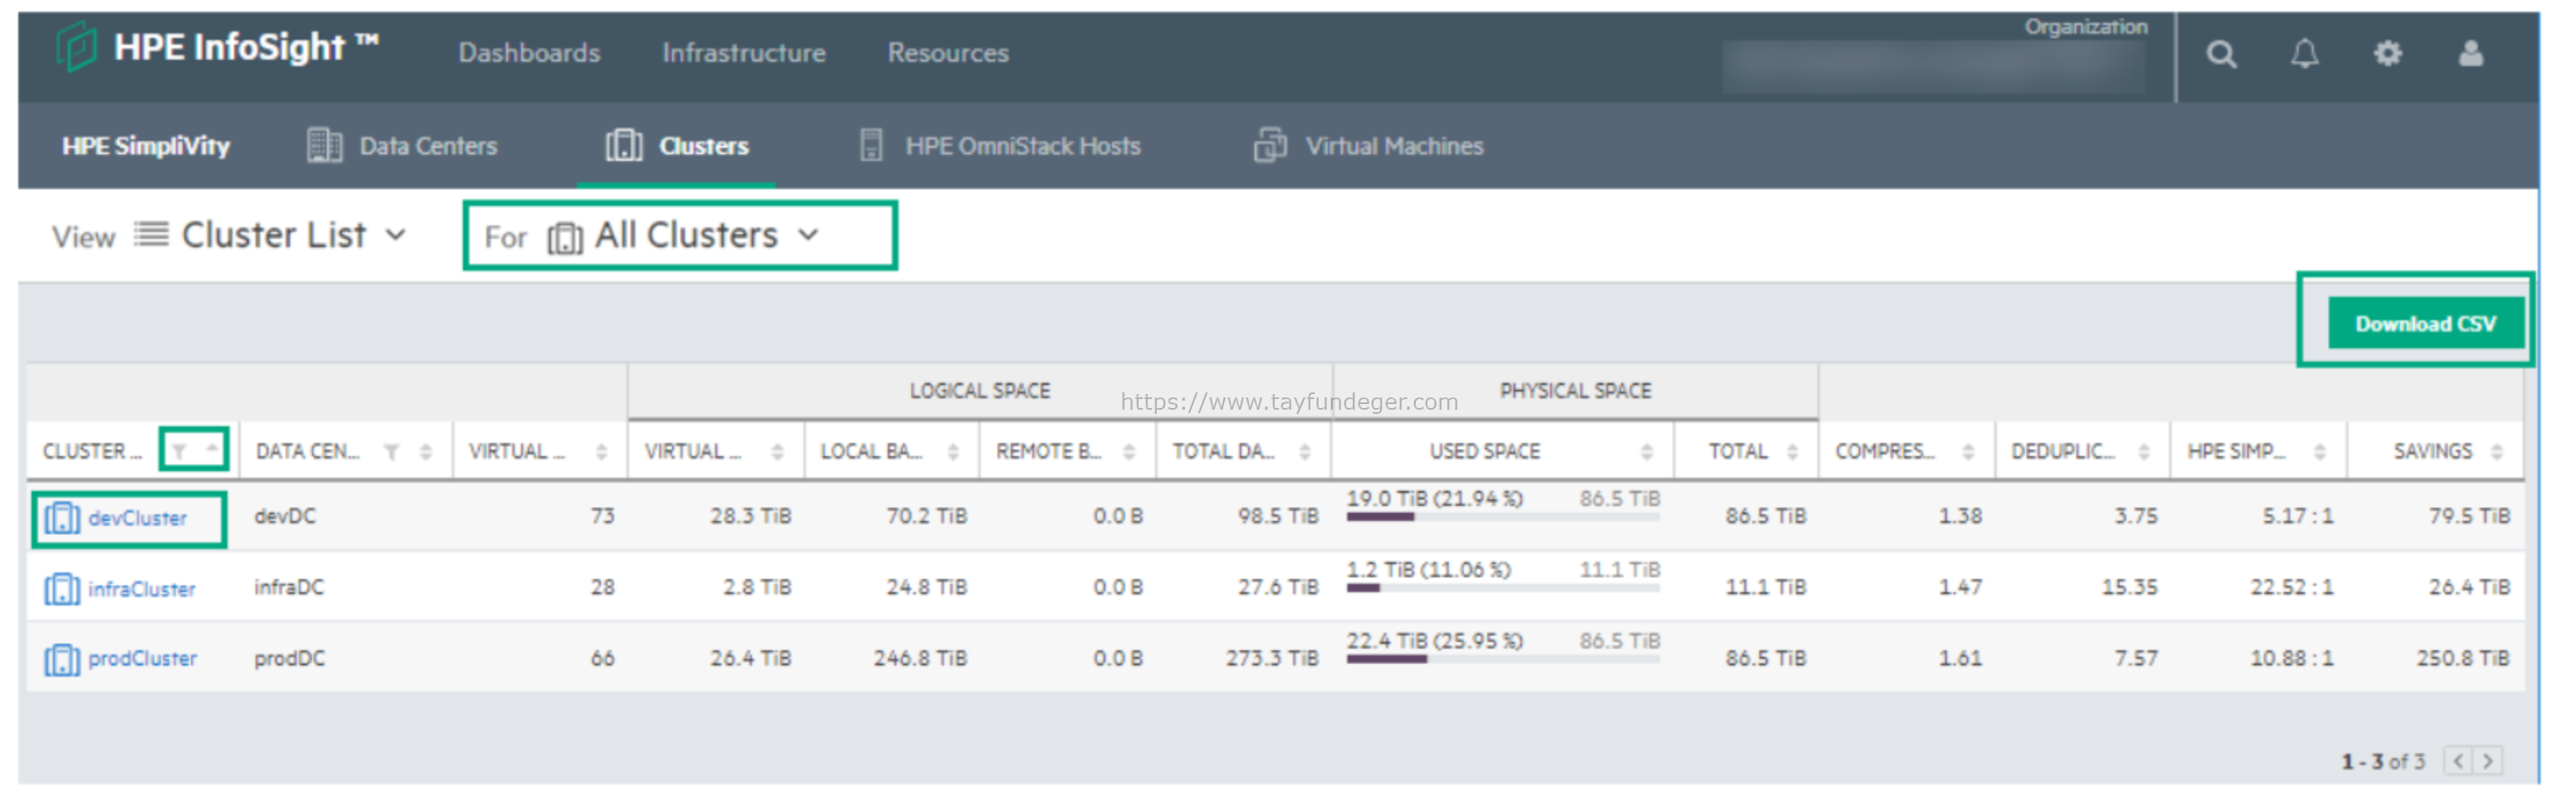
Task: Filter the Cluster name column
Action: click(179, 452)
